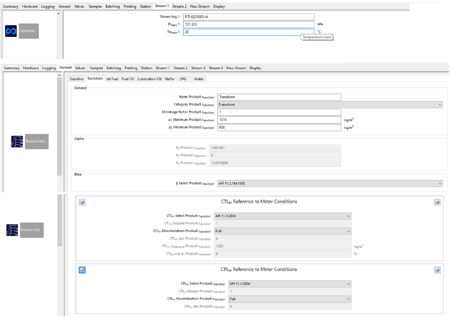This screenshot has width=452, height=317.
Task: Click scroll up arrow in top sidebar
Action: point(59,13)
